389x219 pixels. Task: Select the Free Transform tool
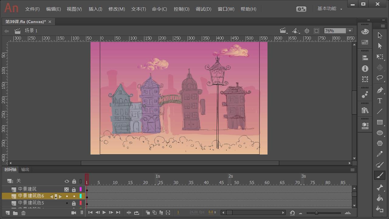click(380, 57)
